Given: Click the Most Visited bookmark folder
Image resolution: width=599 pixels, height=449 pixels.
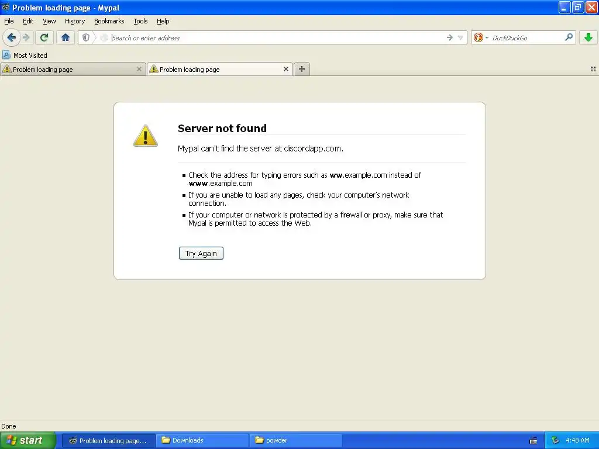Looking at the screenshot, I should (25, 56).
